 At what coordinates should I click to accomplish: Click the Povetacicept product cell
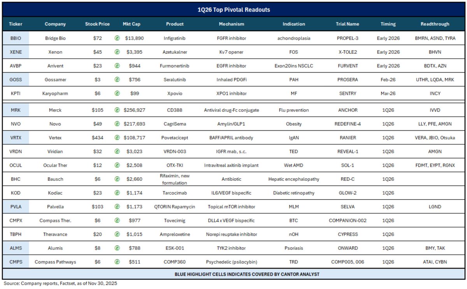[x=175, y=138]
